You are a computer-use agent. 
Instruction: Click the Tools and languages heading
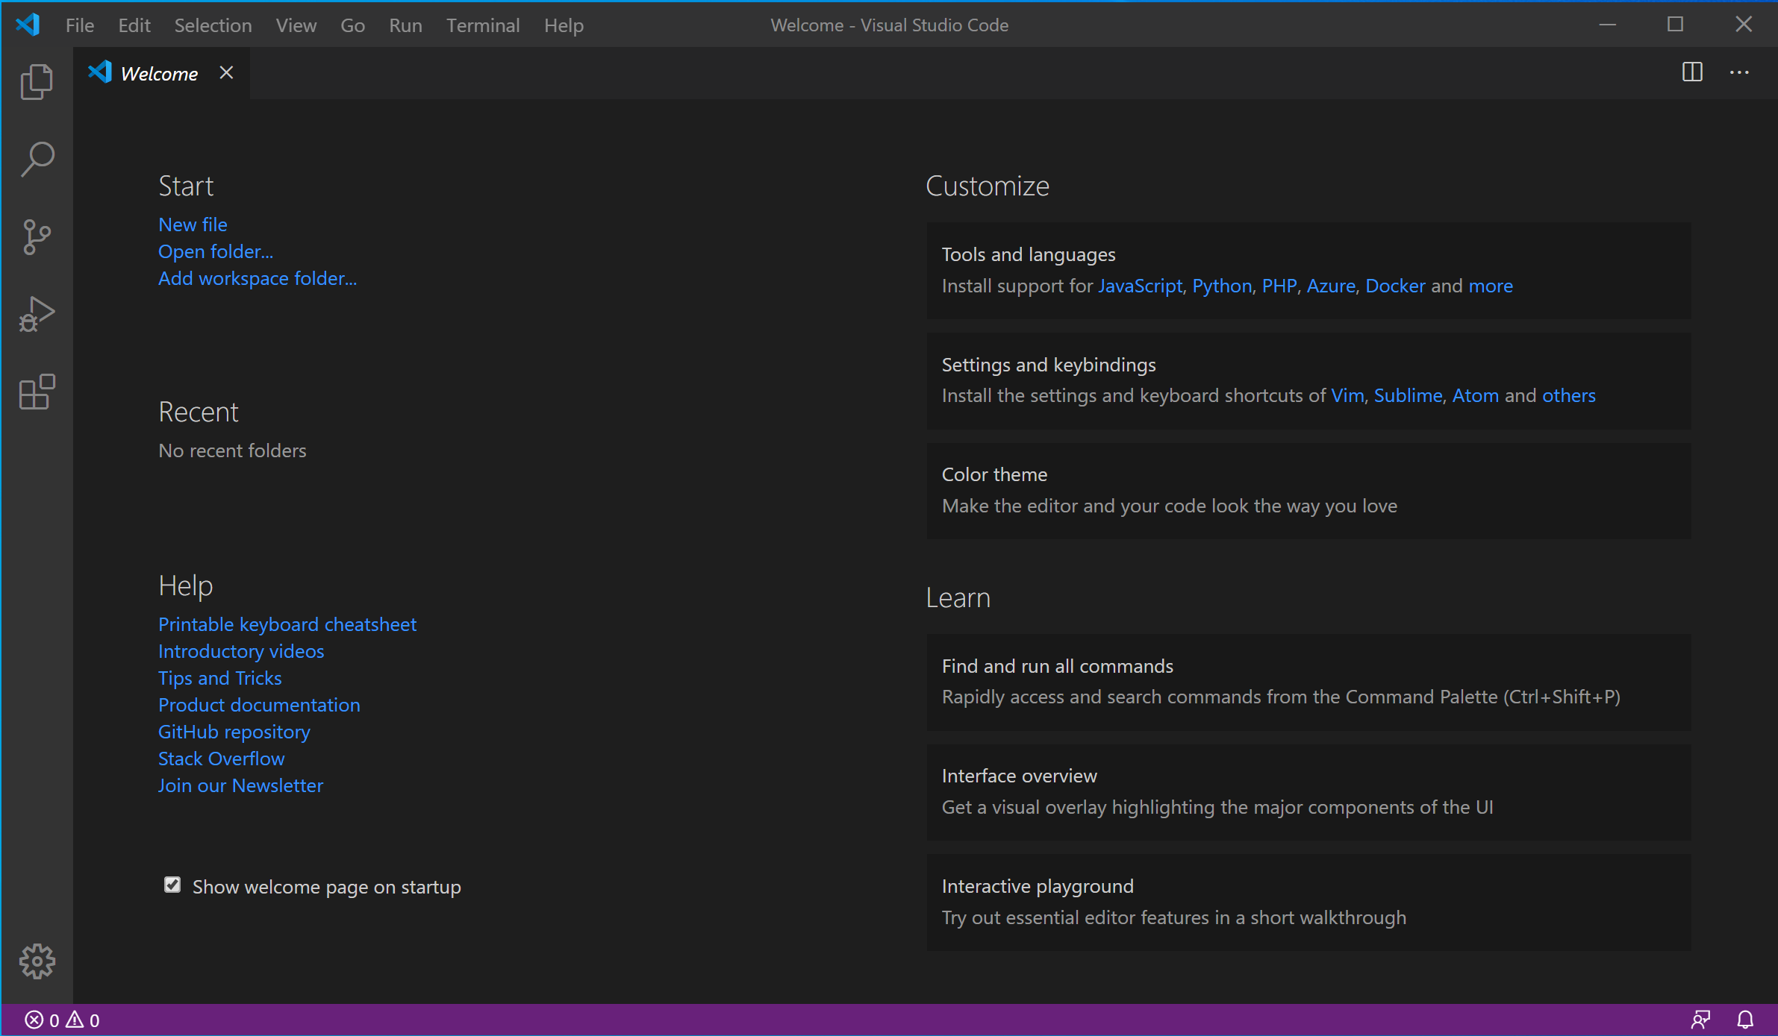tap(1029, 254)
